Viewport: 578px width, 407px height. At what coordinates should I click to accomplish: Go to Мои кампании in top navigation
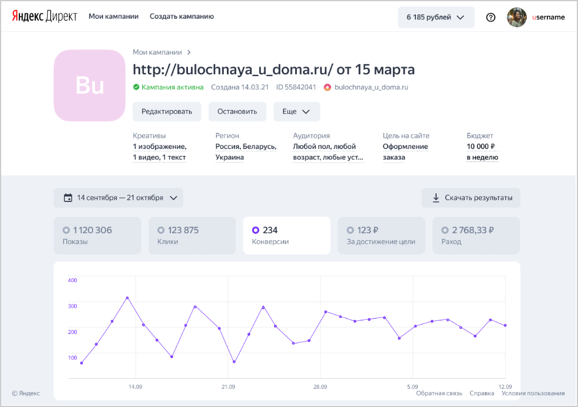(x=114, y=16)
